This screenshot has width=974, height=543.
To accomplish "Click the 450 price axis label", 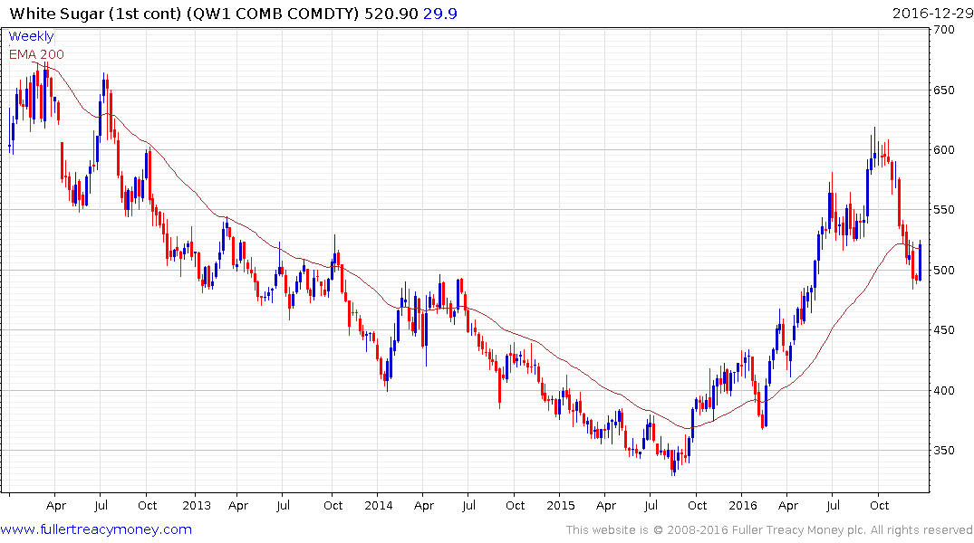I will click(944, 330).
